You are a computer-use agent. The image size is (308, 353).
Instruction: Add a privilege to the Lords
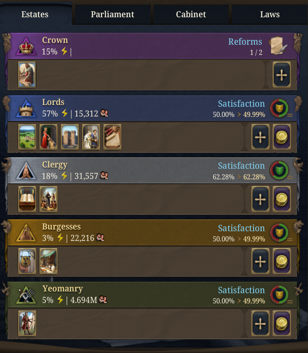coord(261,137)
